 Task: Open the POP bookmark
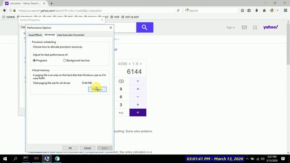coord(115,17)
